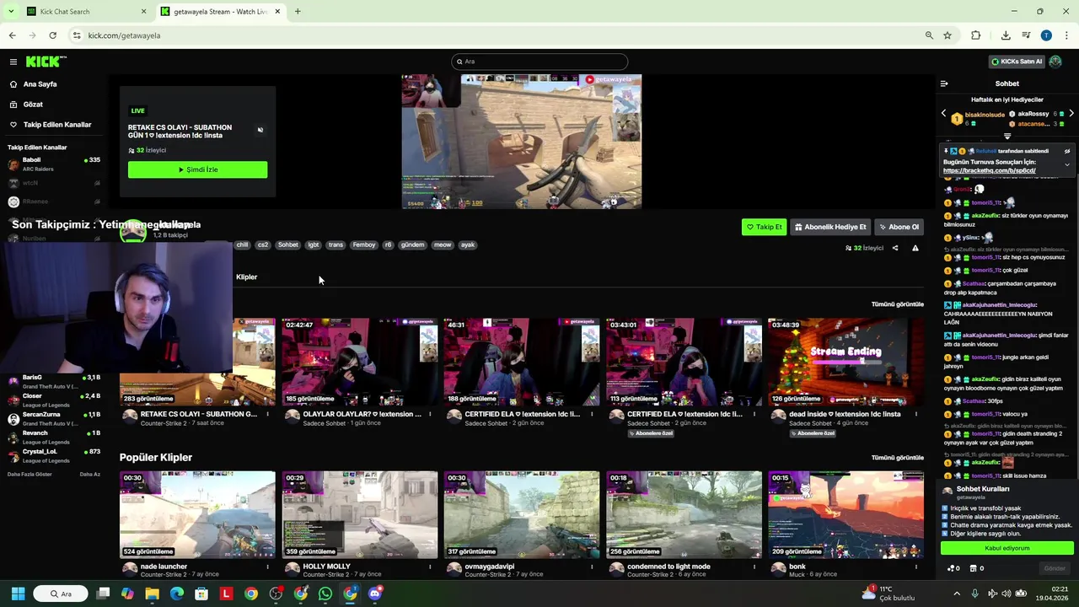Switch to Kick Chat Search tab
1079x607 pixels.
[84, 12]
